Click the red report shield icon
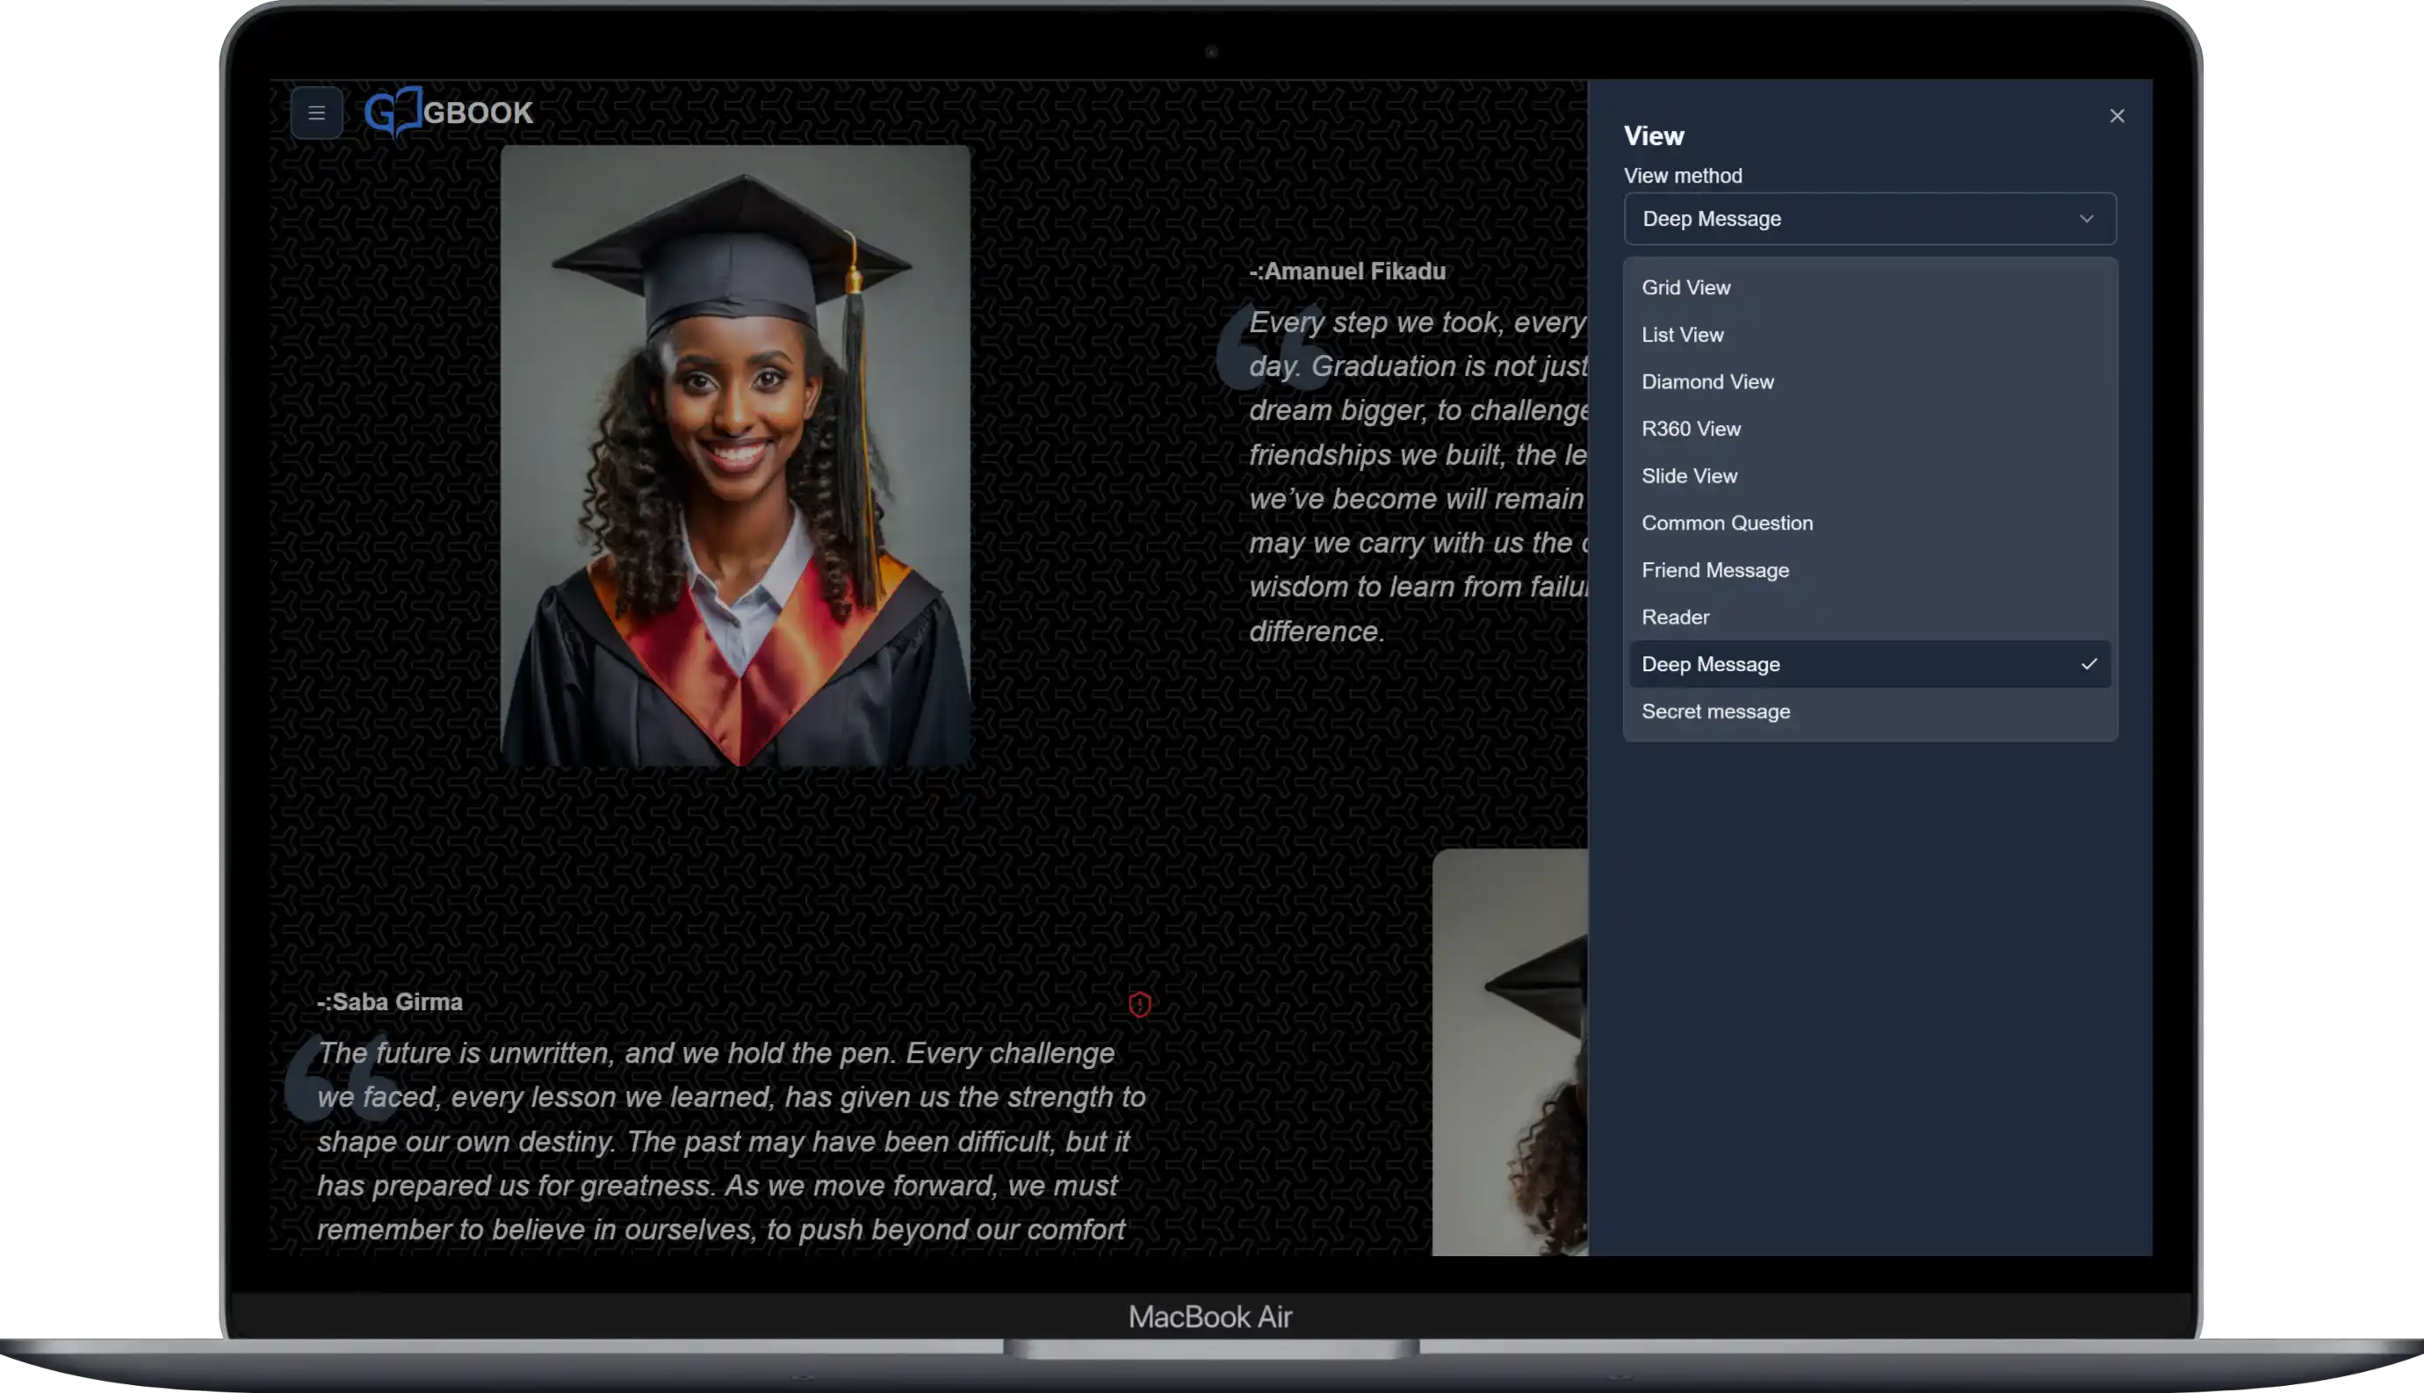This screenshot has height=1393, width=2424. coord(1138,1004)
